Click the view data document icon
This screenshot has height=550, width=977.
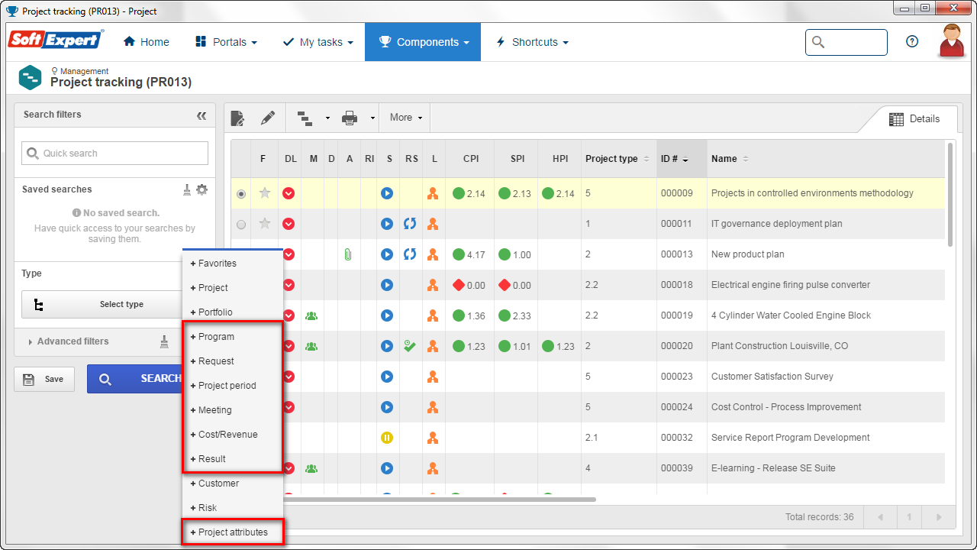pyautogui.click(x=238, y=118)
